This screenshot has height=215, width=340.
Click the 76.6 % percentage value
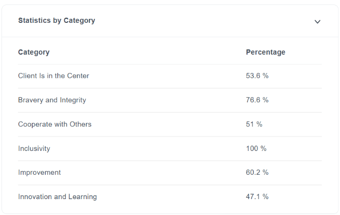click(x=257, y=100)
